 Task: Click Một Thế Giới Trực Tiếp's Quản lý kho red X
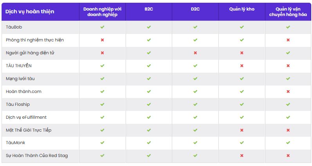pyautogui.click(x=242, y=130)
